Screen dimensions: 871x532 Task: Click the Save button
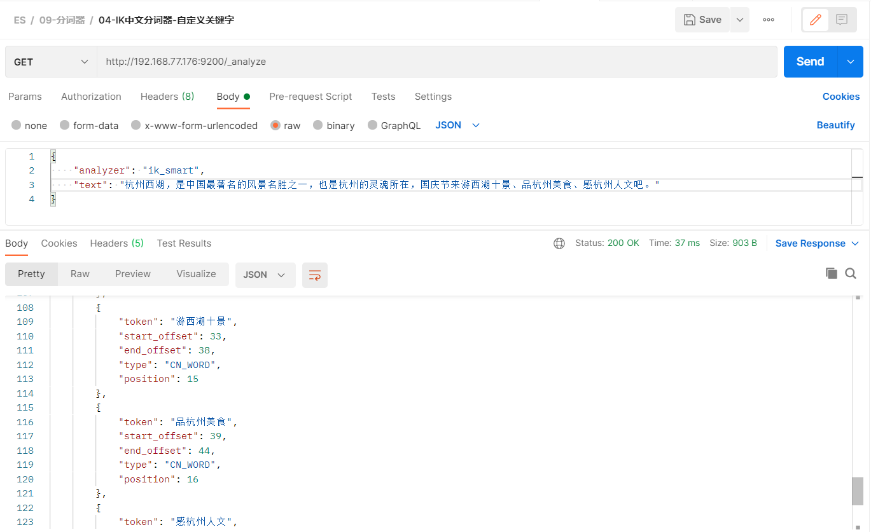(702, 20)
